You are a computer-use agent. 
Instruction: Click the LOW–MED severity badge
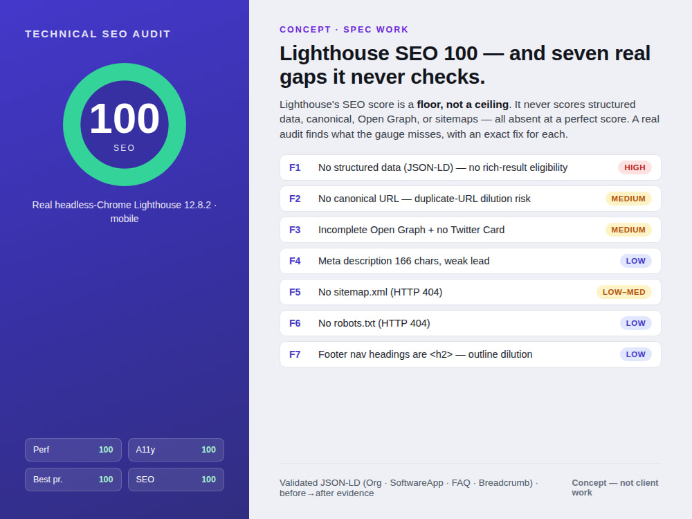coord(624,292)
